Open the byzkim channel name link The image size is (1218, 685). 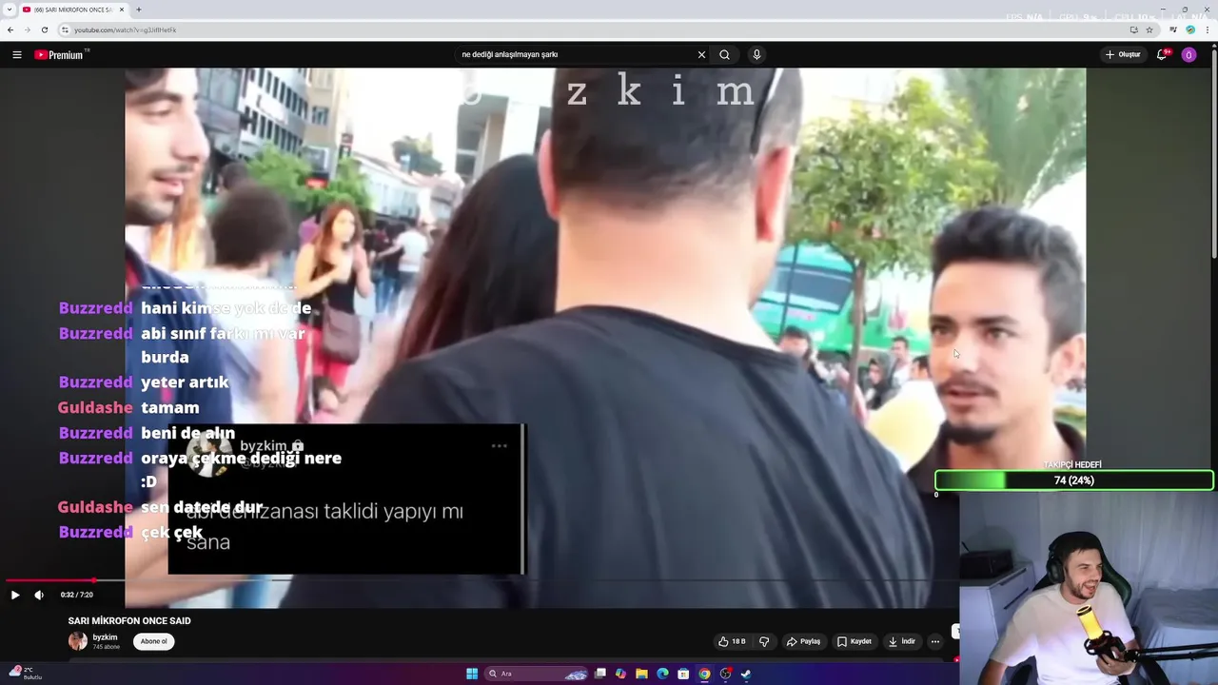[x=105, y=637]
